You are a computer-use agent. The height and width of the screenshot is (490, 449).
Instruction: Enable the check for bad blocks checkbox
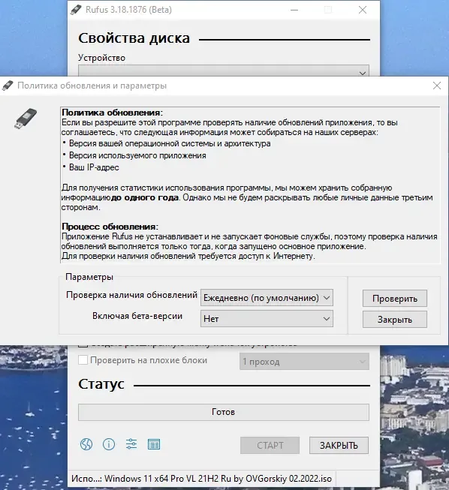pos(83,359)
